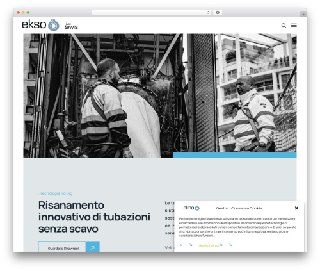Image resolution: width=320 pixels, height=271 pixels.
Task: Click the leftmost blue arrow in the cookie banner
Action: [180, 245]
